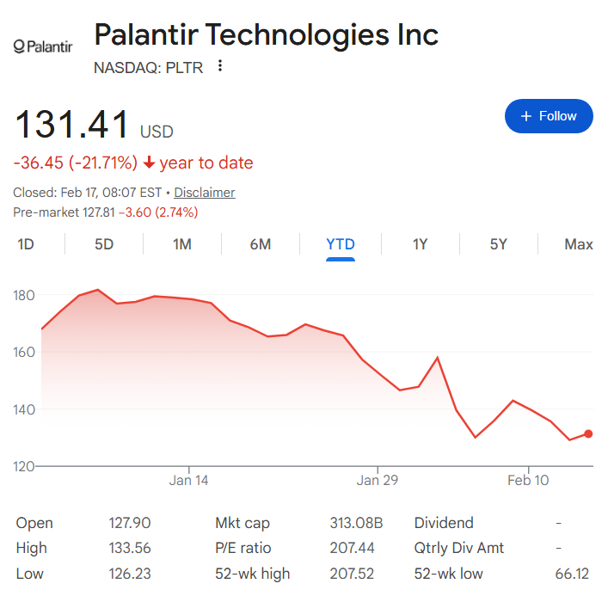Select the 6M time range tab
This screenshot has width=608, height=596.
point(261,244)
